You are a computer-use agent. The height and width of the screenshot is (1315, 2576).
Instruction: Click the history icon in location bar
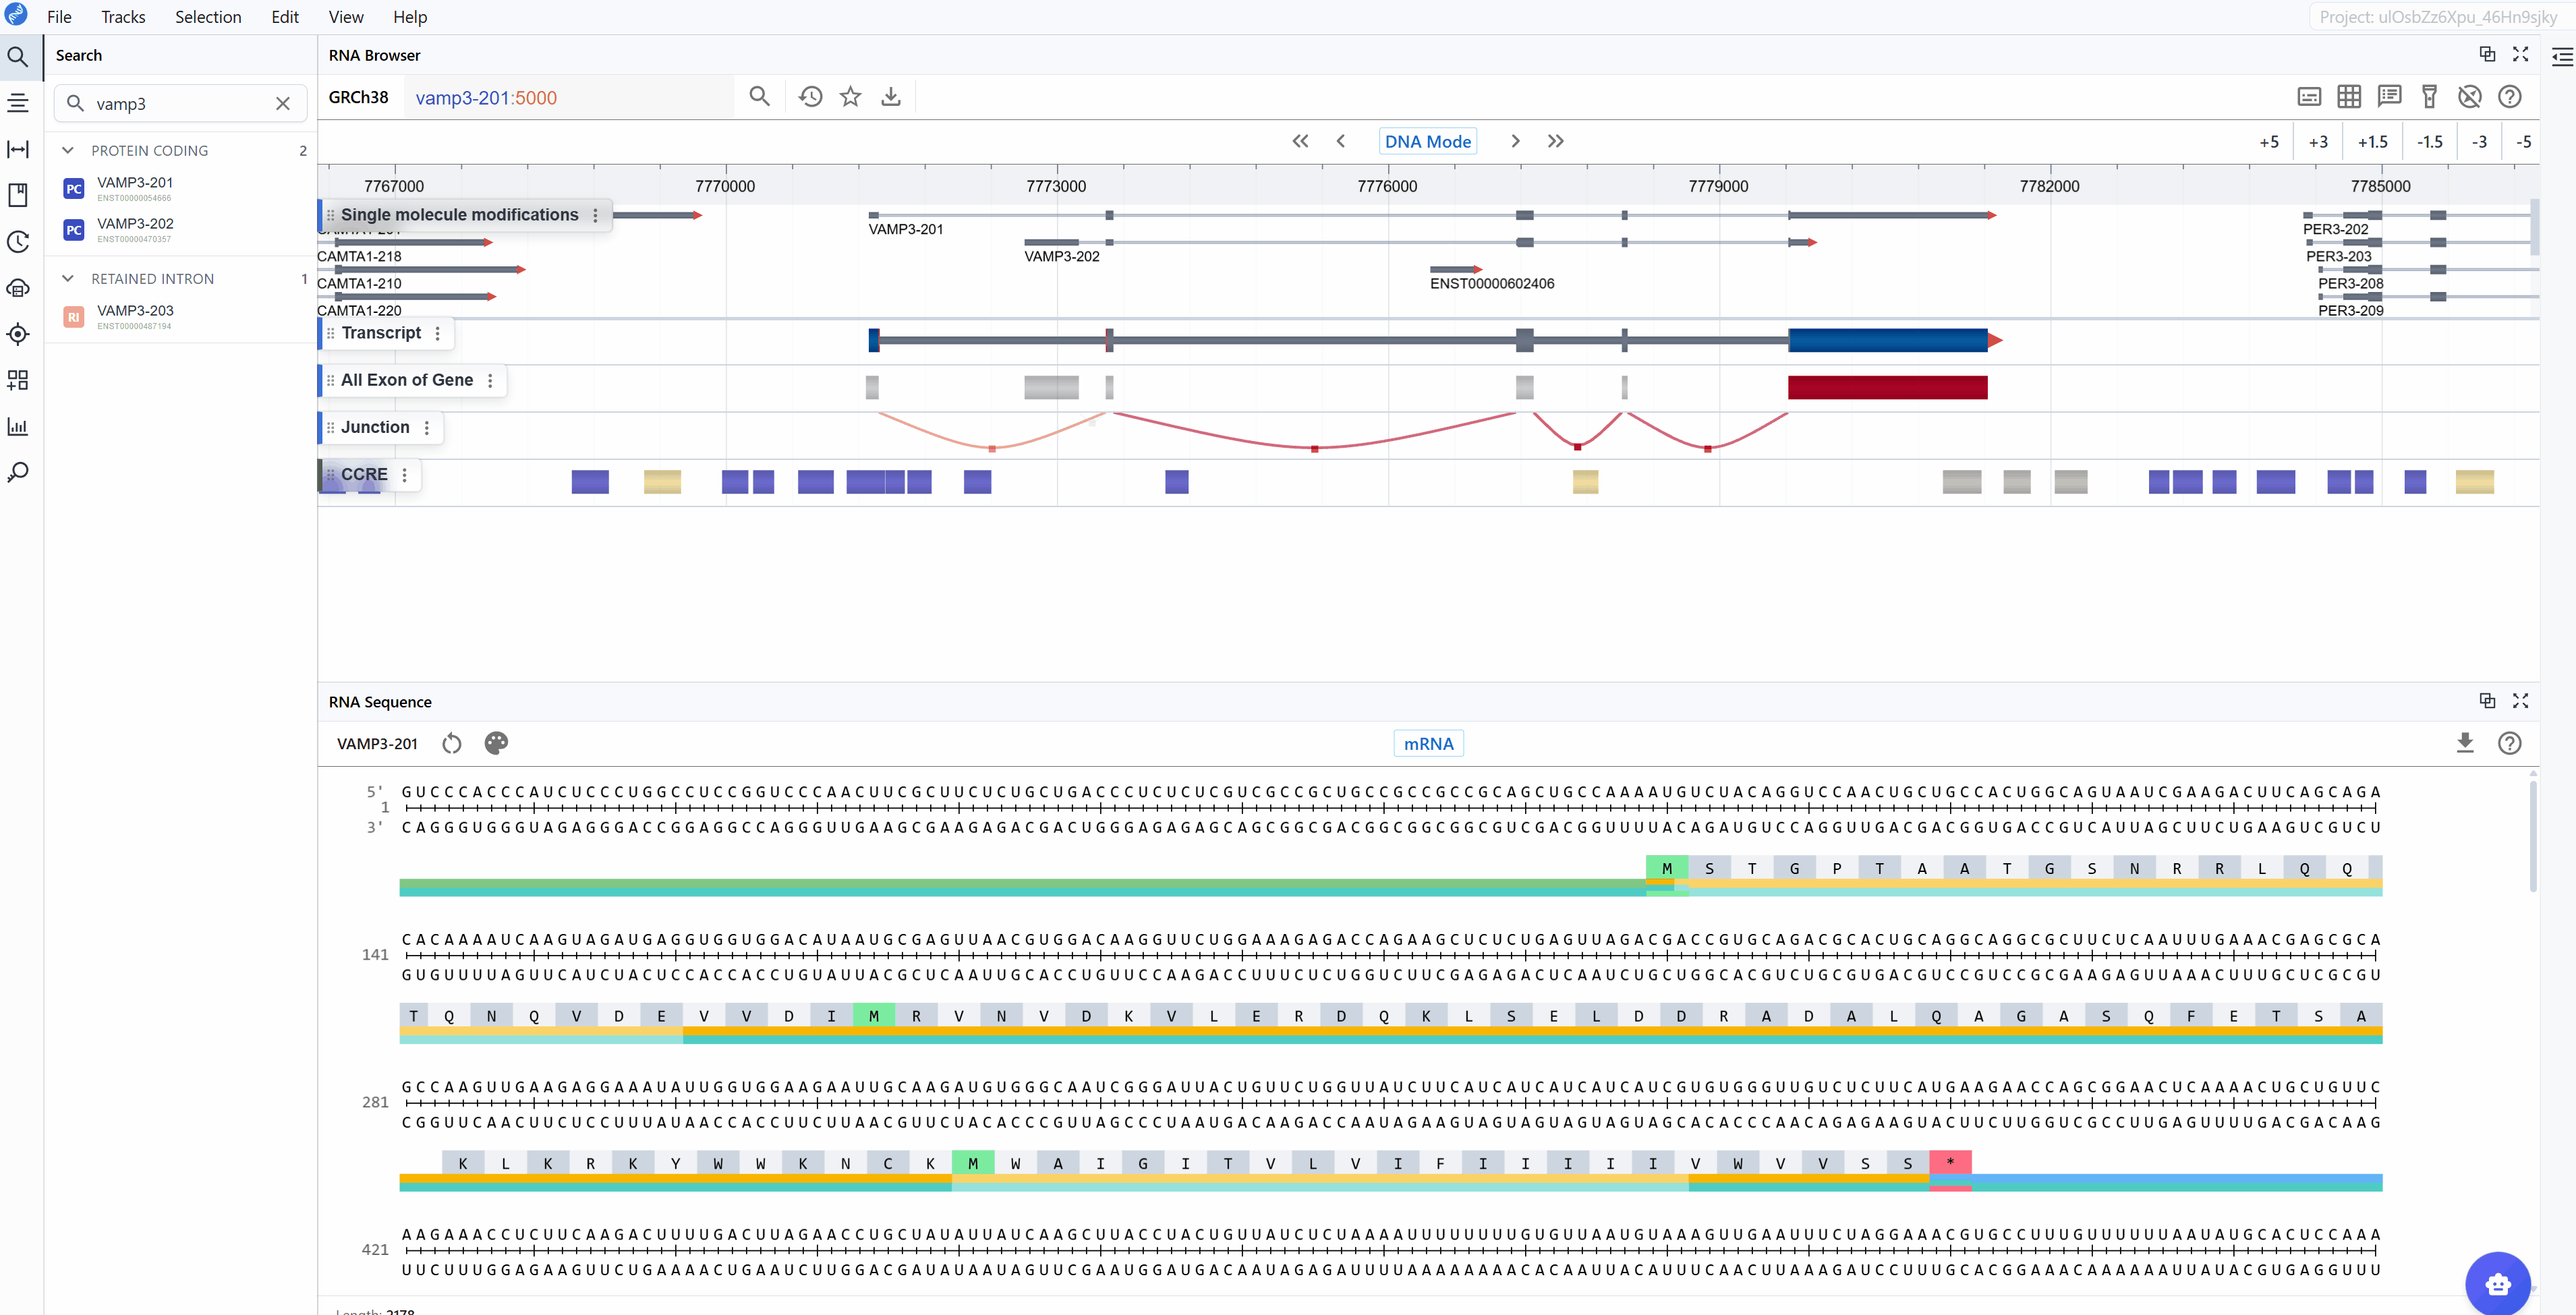(810, 97)
